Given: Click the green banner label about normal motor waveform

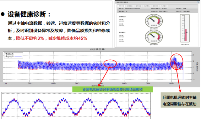Looking at the screenshot, I should coord(112,89).
